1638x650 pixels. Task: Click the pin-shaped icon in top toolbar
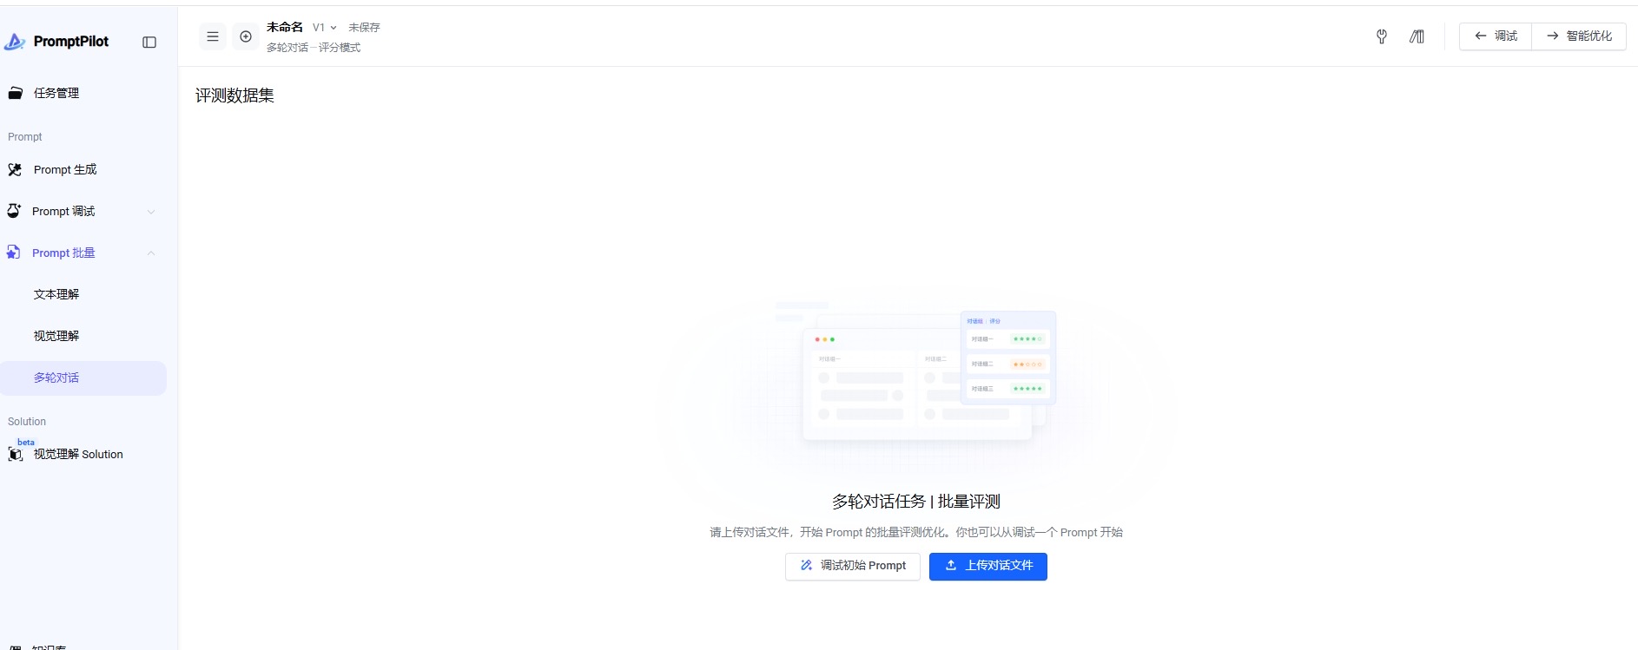point(1382,36)
